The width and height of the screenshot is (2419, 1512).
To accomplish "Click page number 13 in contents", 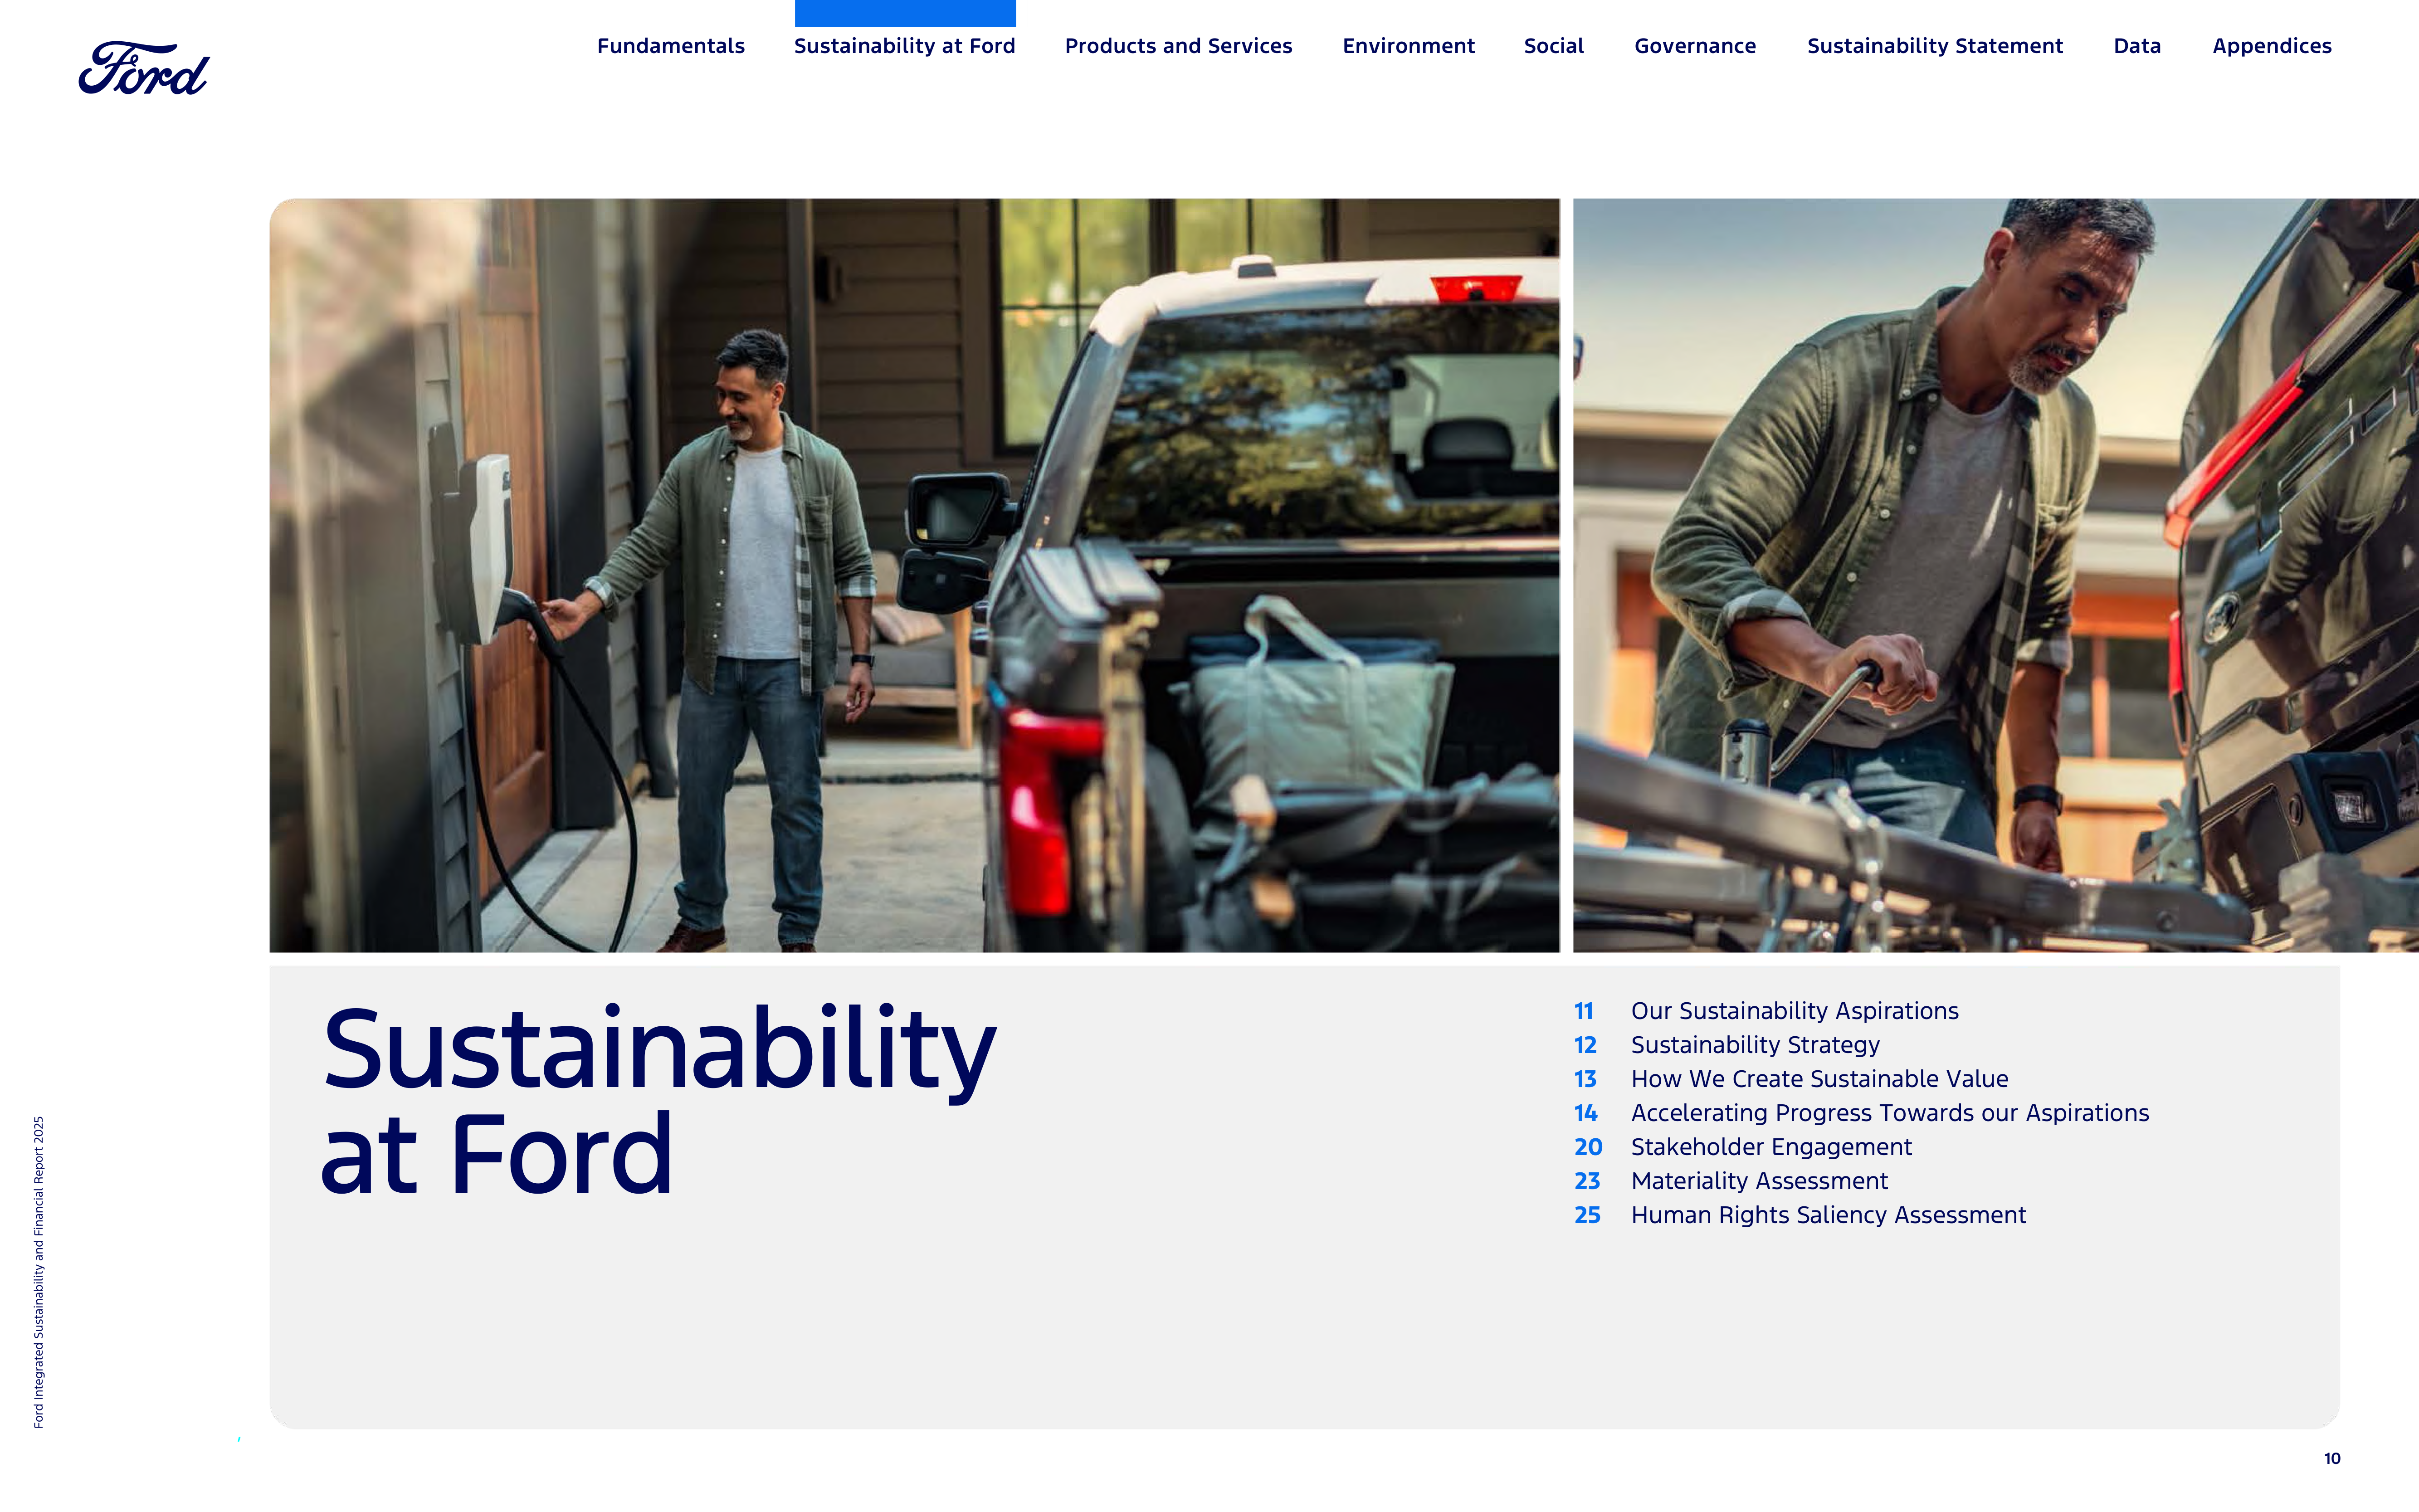I will (x=1585, y=1079).
